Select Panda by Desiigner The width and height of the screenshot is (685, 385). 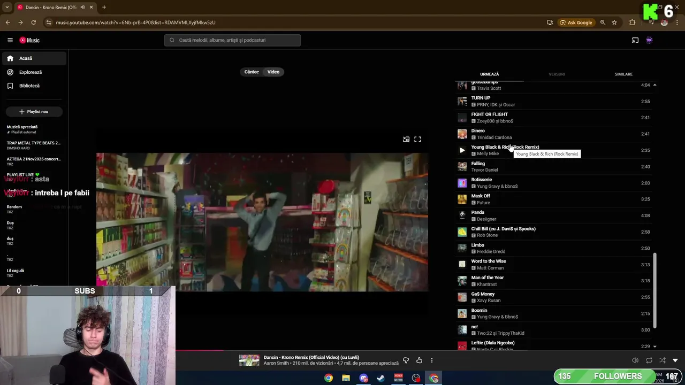(x=554, y=215)
